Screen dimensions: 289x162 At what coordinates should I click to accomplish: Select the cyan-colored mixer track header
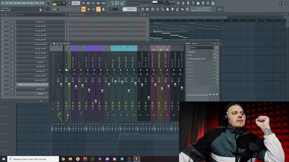coord(124,48)
